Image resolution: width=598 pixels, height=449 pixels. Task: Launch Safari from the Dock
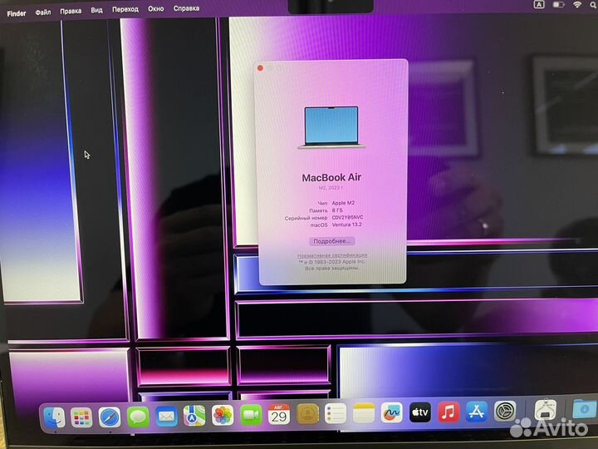click(110, 417)
